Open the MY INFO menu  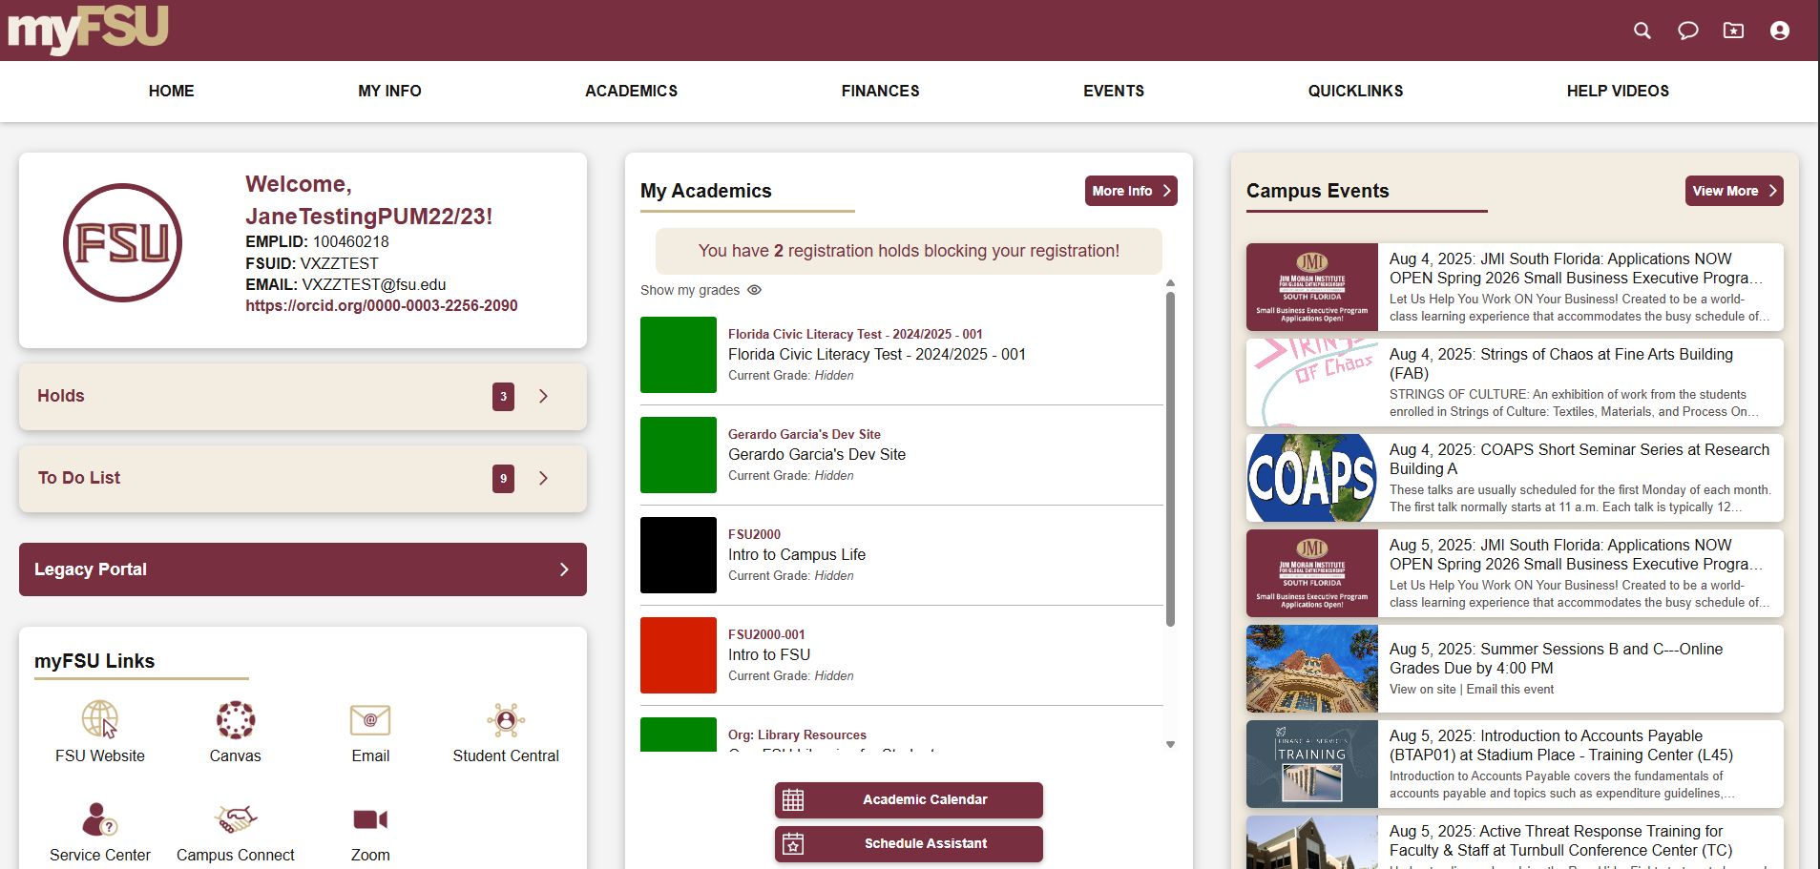(x=389, y=91)
